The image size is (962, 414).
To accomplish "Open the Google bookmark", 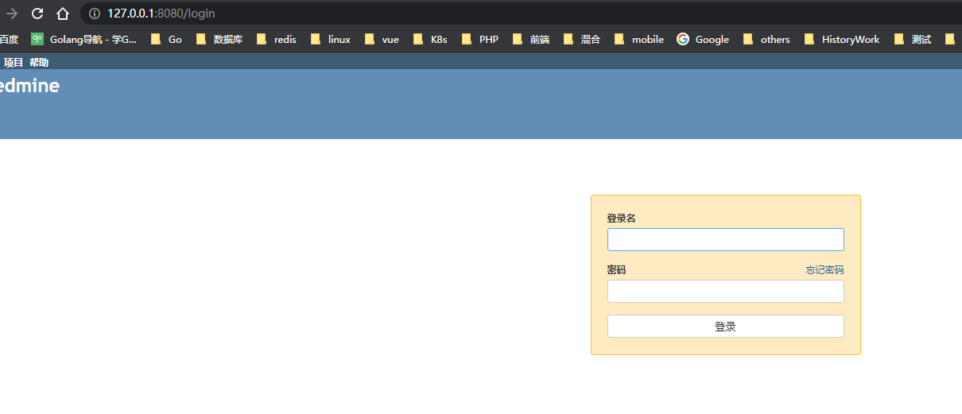I will tap(703, 39).
